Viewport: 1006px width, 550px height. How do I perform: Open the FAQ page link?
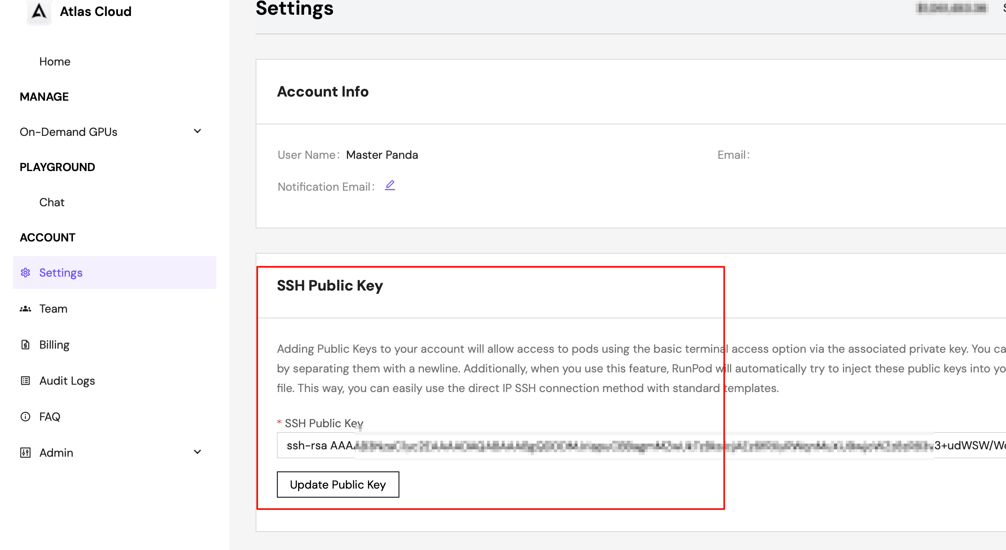(x=50, y=417)
